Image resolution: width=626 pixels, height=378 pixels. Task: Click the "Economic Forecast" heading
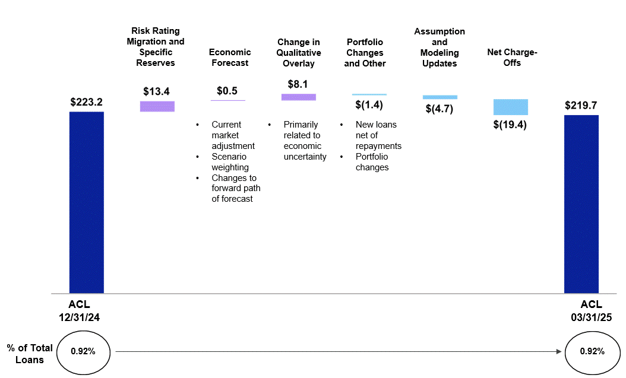[x=230, y=58]
